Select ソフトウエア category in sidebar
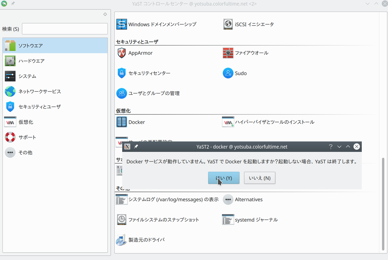 [x=55, y=46]
